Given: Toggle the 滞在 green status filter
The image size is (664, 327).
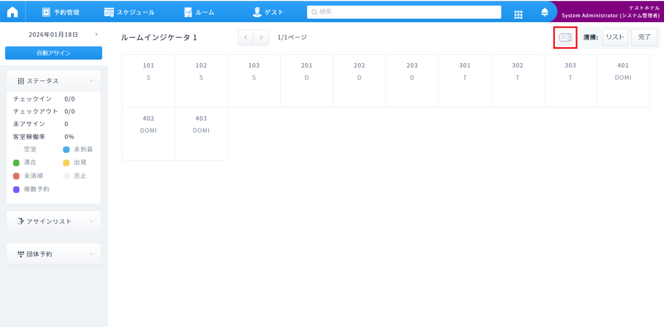Looking at the screenshot, I should 25,163.
